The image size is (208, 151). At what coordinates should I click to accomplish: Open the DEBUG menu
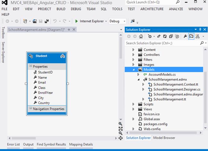pyautogui.click(x=76, y=9)
